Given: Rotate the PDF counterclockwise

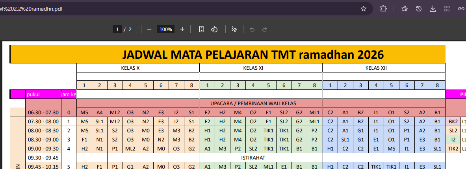Looking at the screenshot, I should pyautogui.click(x=215, y=29).
